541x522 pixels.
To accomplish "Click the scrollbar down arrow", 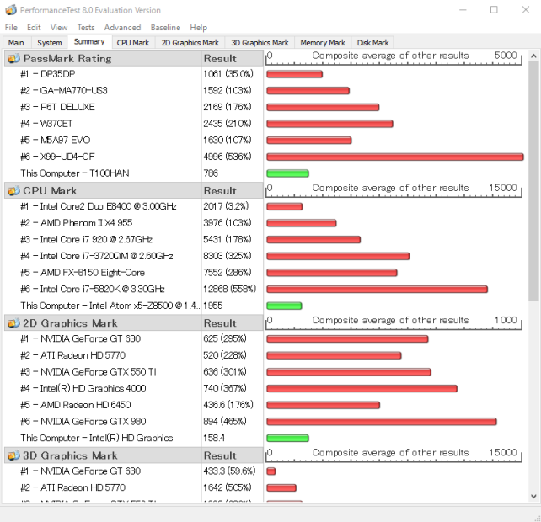I will coord(533,497).
